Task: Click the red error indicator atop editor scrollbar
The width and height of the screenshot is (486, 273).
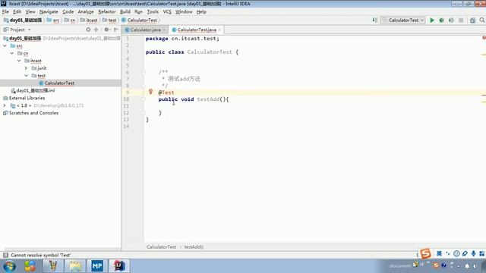Action: click(x=484, y=38)
